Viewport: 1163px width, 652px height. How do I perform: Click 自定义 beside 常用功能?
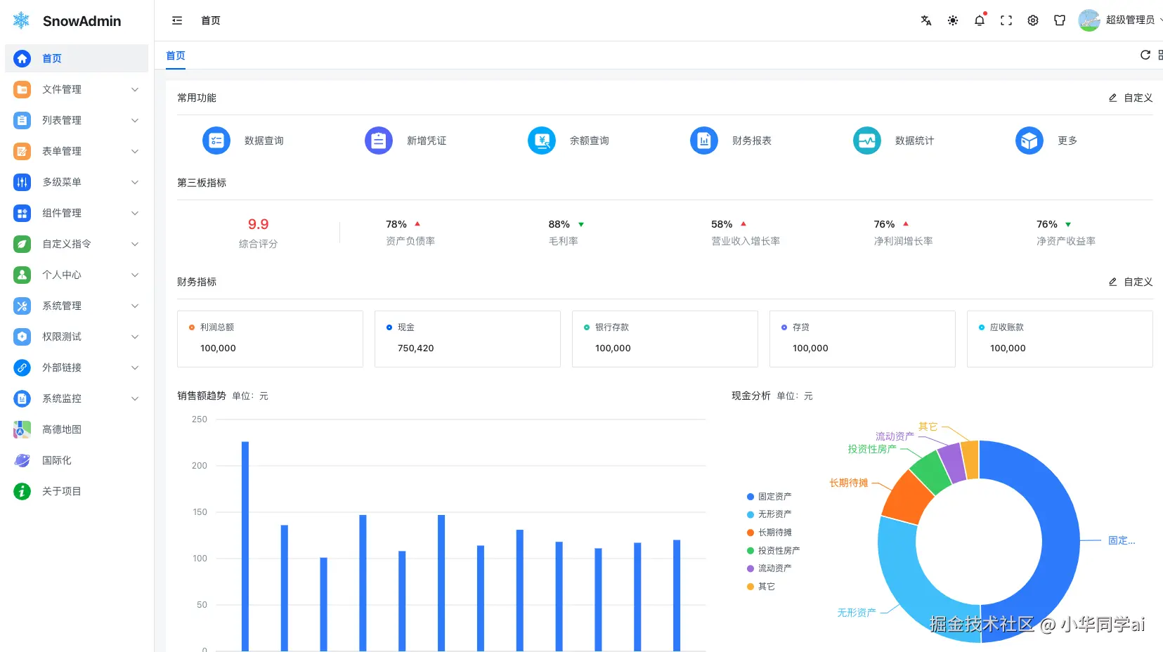1131,98
